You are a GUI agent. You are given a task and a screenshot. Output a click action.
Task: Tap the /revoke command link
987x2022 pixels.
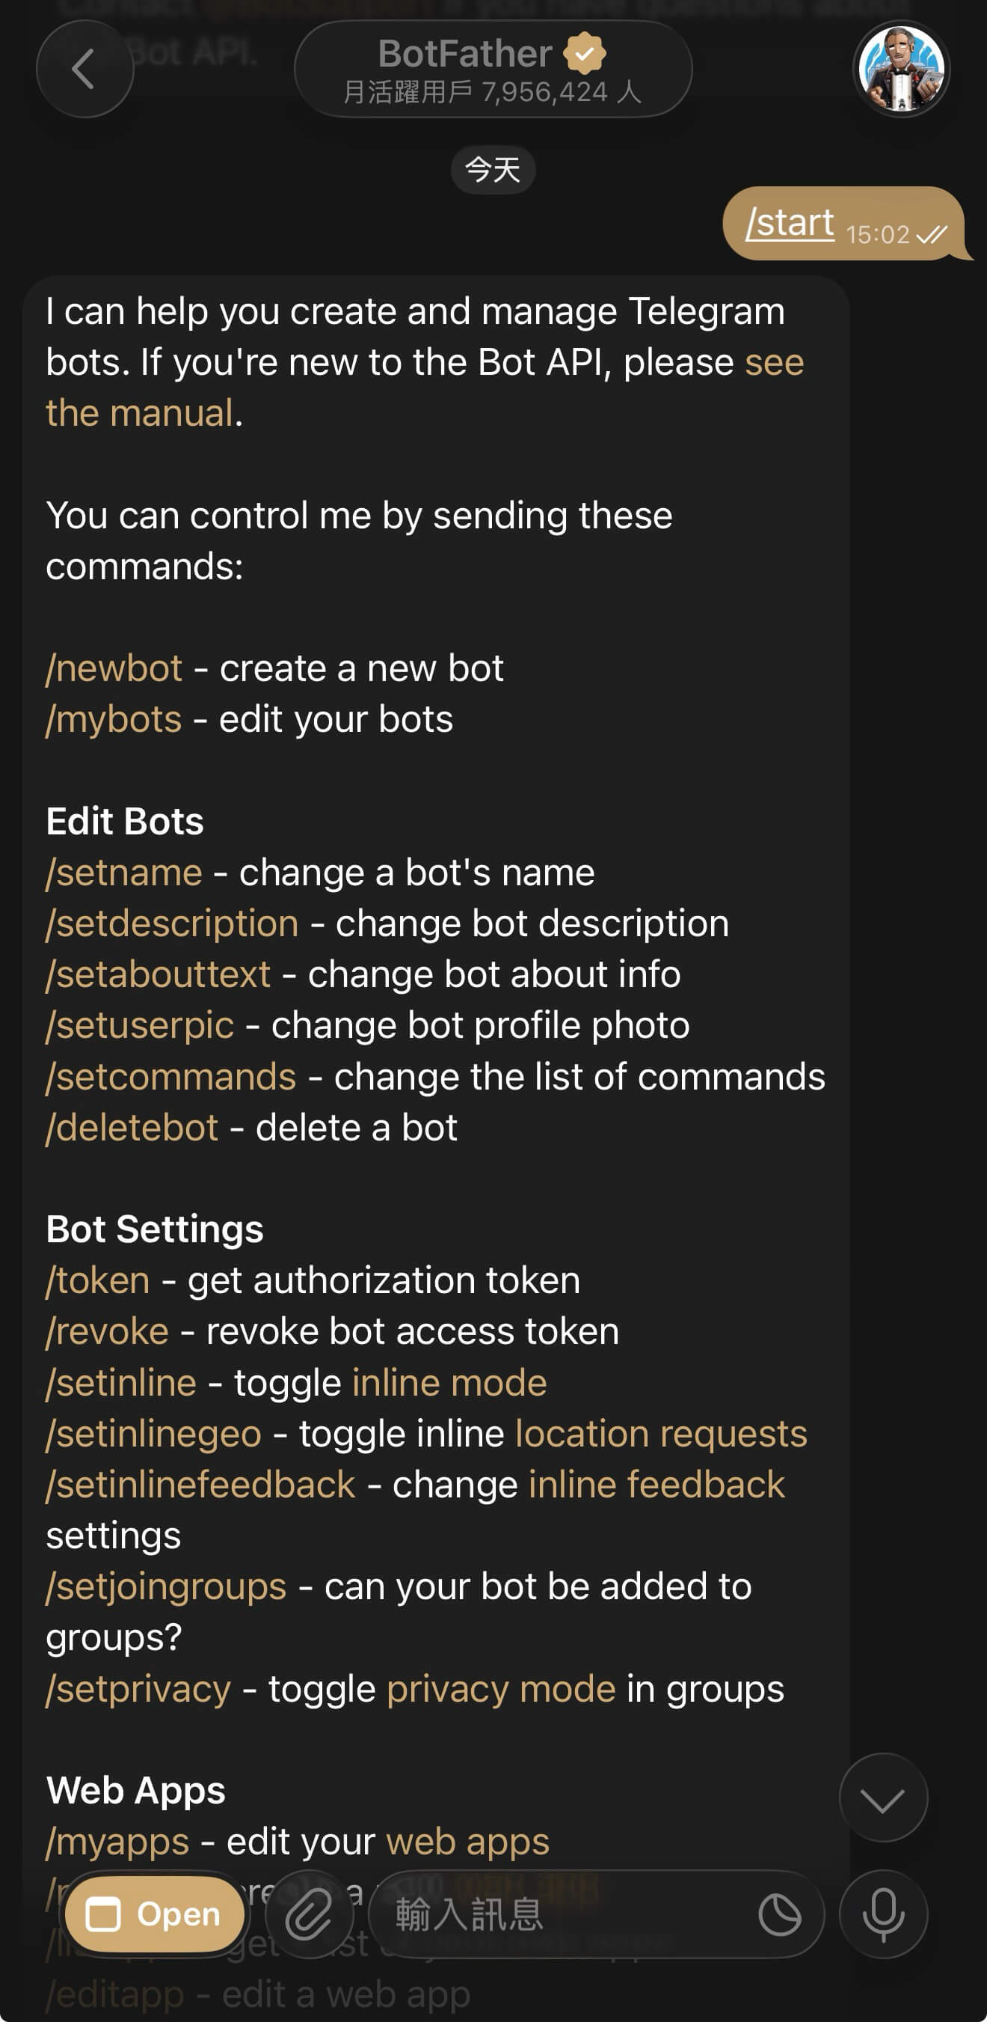(x=108, y=1332)
